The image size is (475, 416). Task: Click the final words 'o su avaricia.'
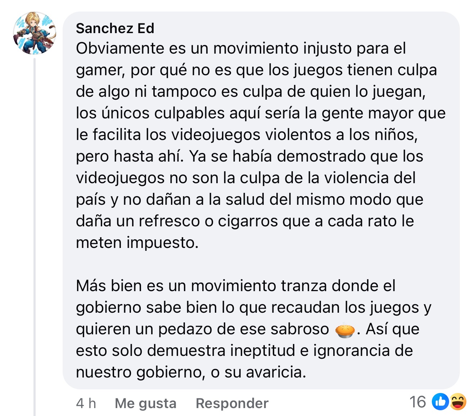[258, 372]
